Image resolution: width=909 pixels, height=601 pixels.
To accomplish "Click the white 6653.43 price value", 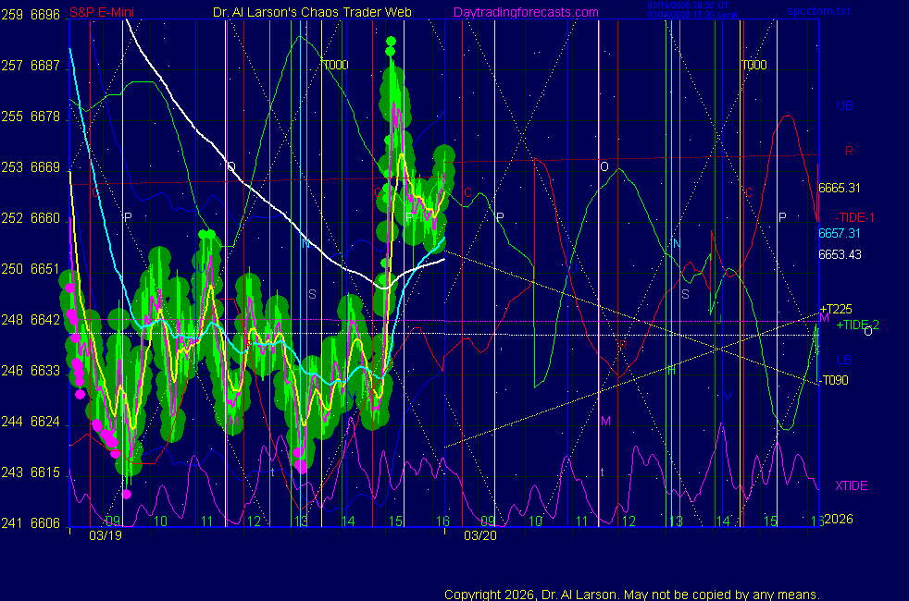I will click(841, 255).
